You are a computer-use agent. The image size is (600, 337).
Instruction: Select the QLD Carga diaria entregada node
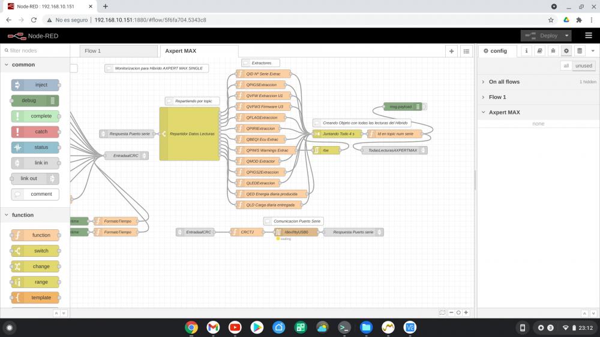click(x=269, y=205)
